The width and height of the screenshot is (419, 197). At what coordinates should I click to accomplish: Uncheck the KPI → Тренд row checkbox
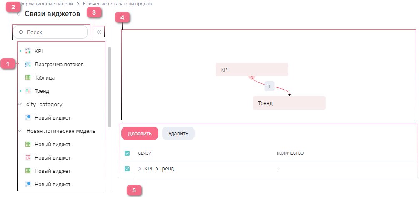(128, 169)
